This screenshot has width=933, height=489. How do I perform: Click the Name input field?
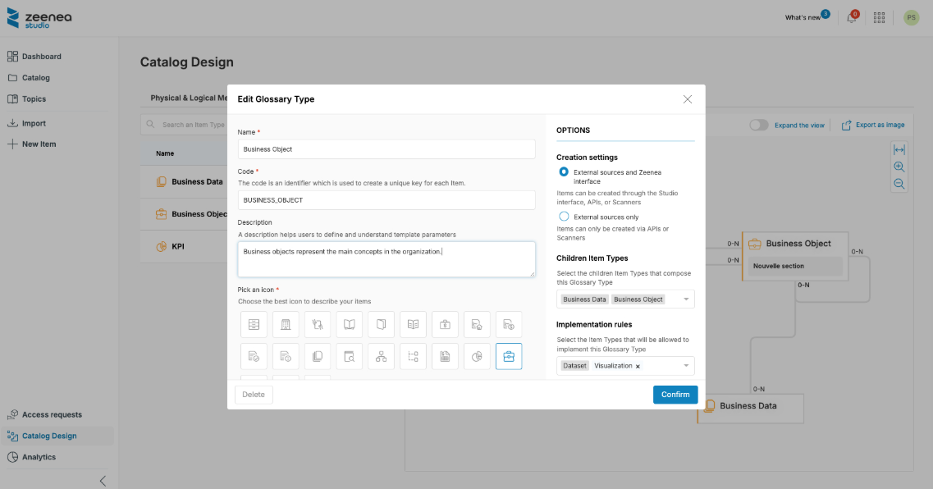[386, 149]
